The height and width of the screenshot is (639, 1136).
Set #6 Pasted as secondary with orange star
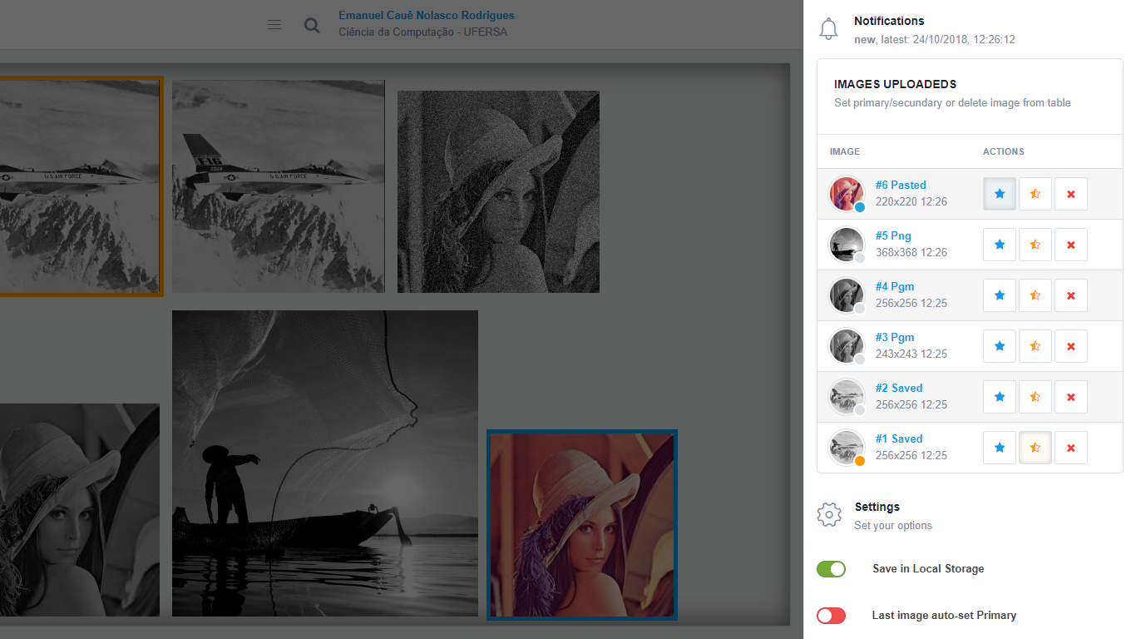[1035, 194]
